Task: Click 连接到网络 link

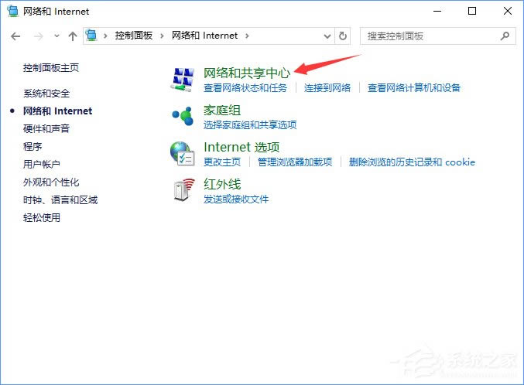Action: tap(327, 88)
